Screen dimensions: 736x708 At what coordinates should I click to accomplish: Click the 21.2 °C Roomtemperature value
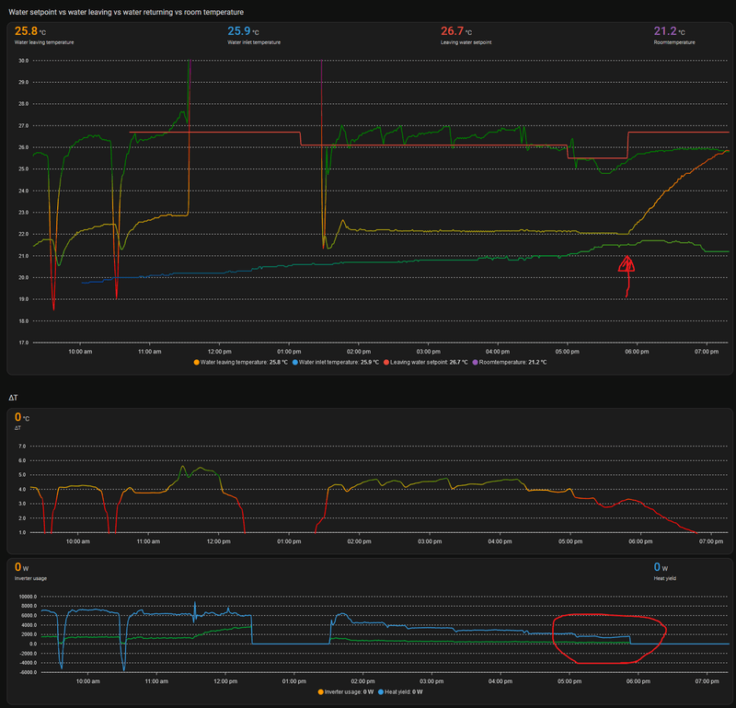[x=670, y=31]
